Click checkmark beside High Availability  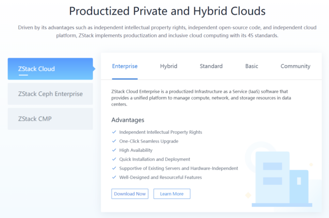coord(114,150)
